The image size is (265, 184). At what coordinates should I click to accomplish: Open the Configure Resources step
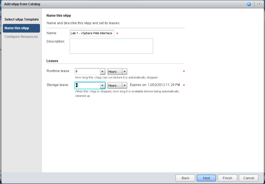(x=21, y=37)
